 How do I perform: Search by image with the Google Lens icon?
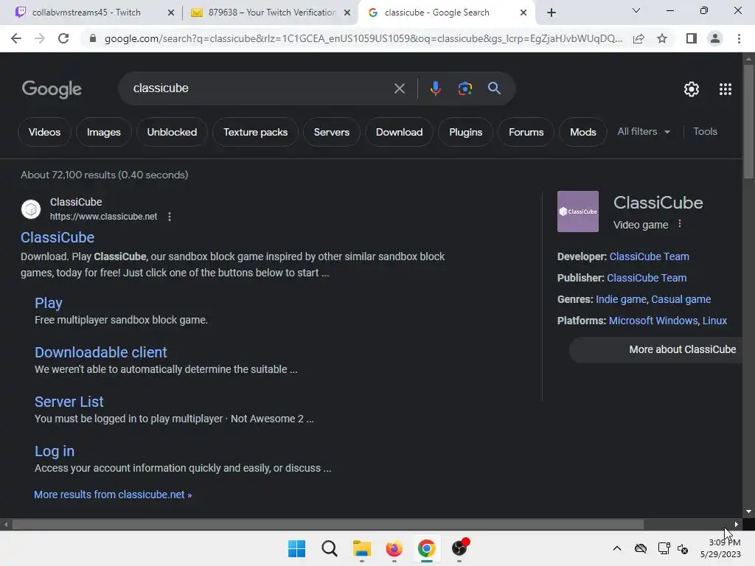click(x=465, y=88)
